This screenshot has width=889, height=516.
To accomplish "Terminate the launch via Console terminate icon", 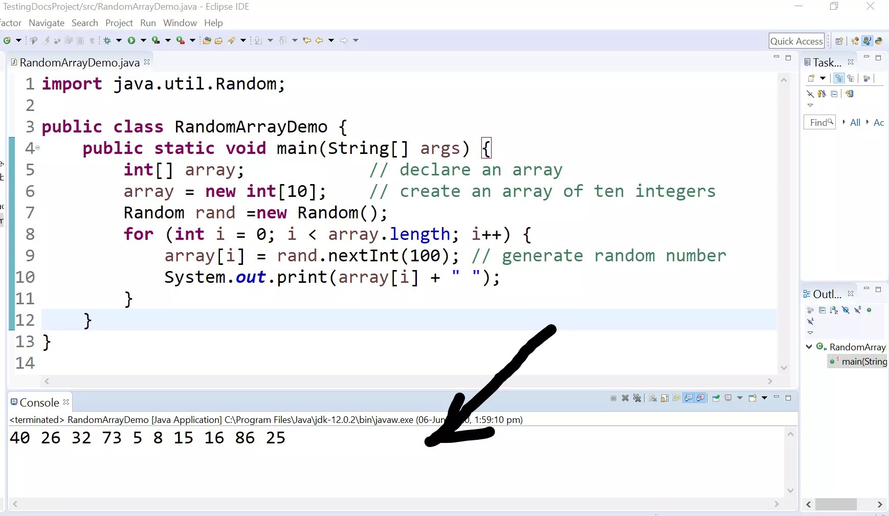I will (613, 398).
